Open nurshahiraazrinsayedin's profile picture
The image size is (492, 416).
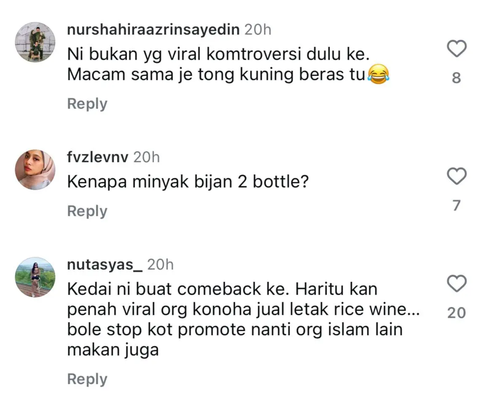tap(35, 42)
